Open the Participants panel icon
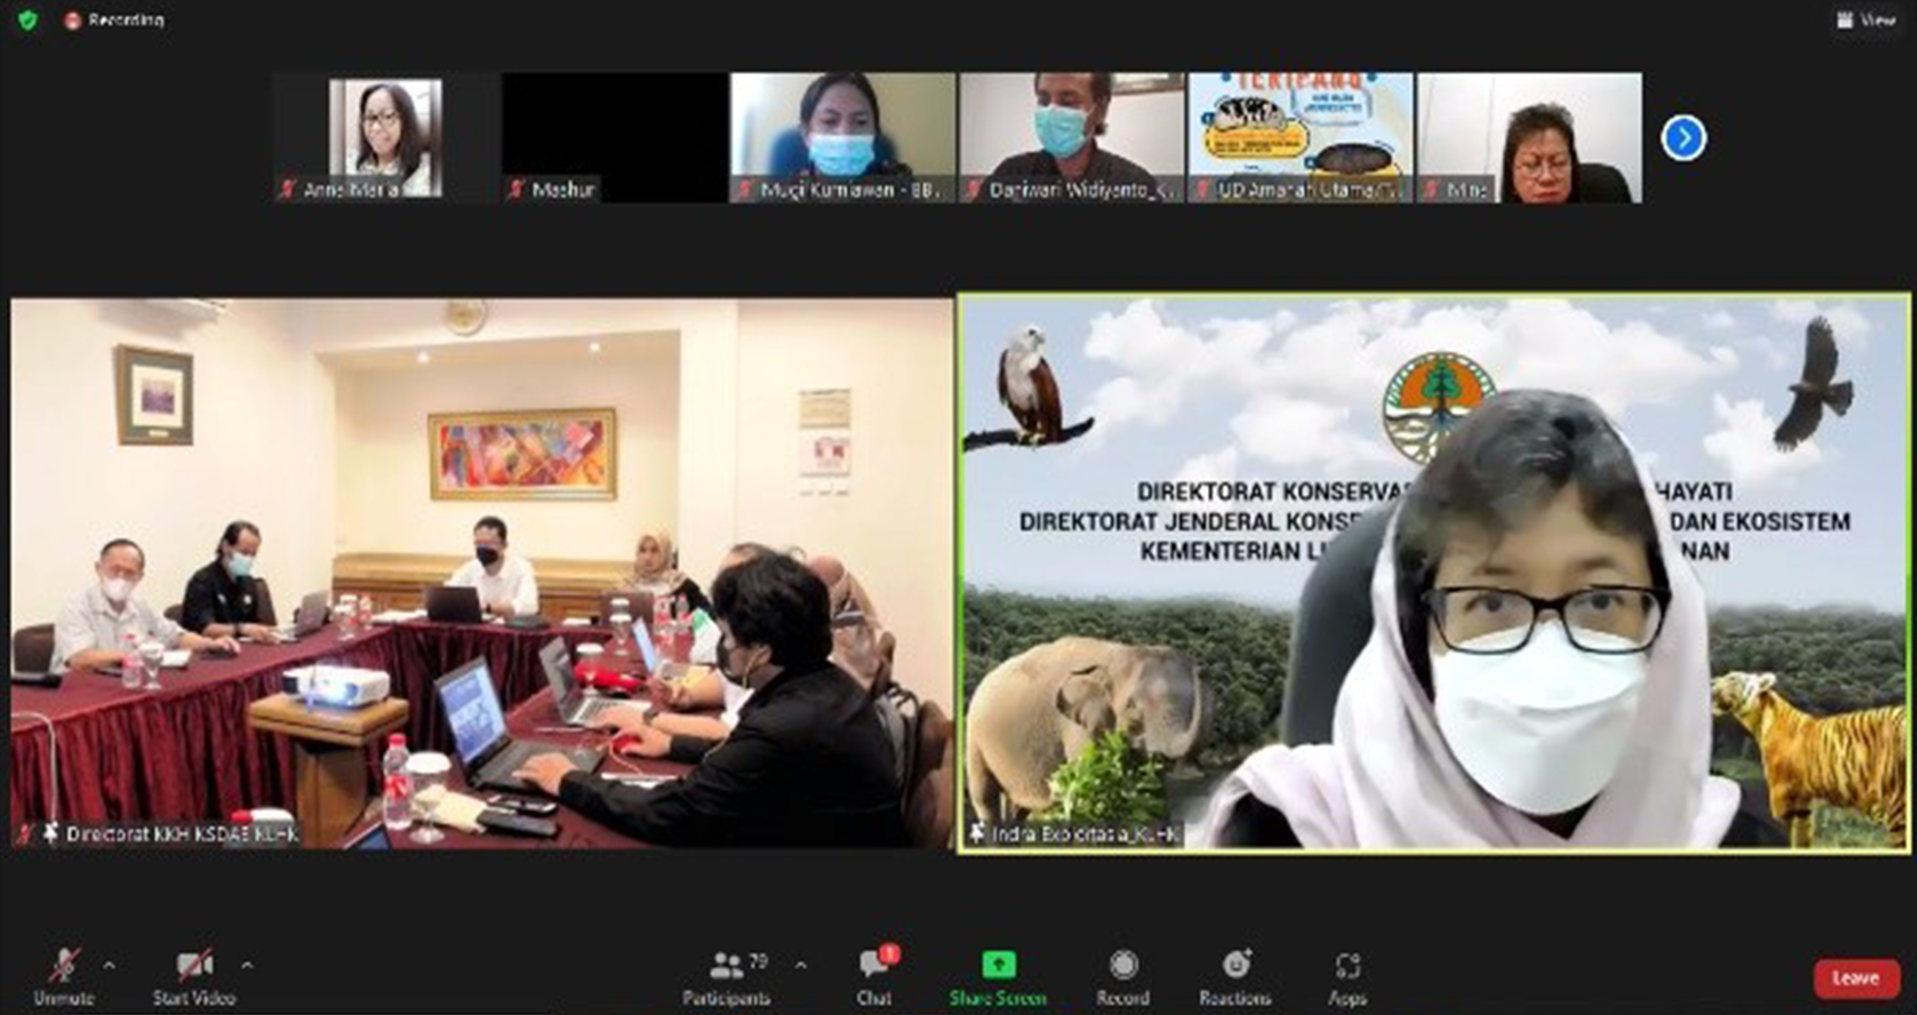Viewport: 1917px width, 1015px height. pyautogui.click(x=726, y=965)
